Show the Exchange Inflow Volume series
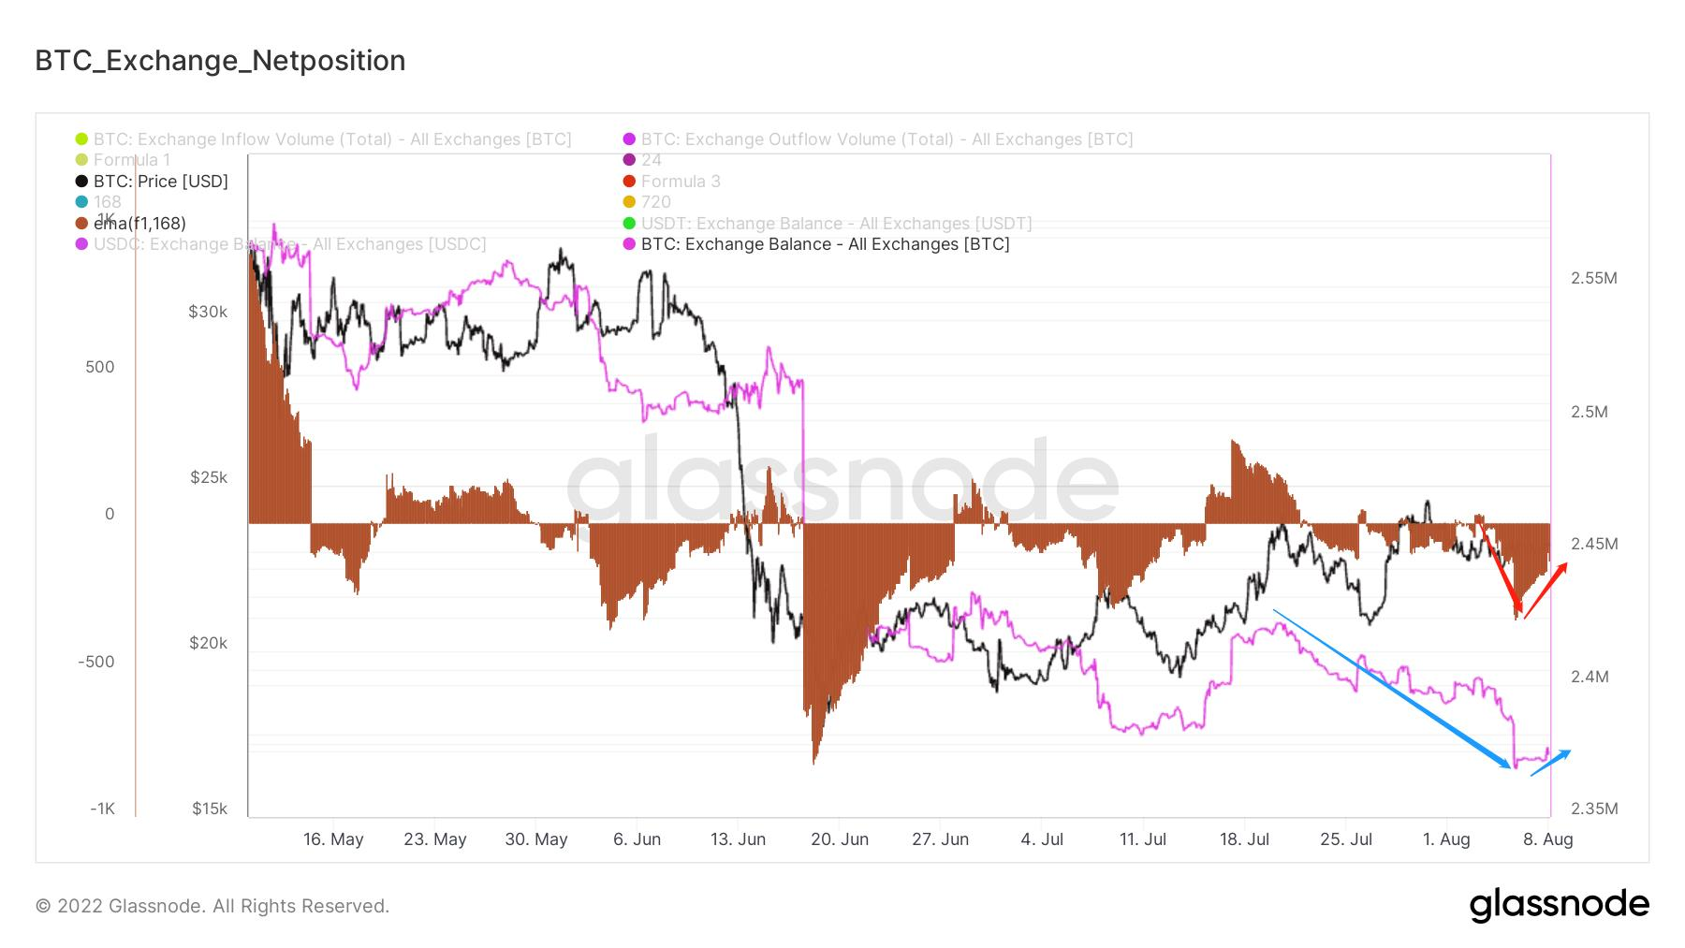The height and width of the screenshot is (948, 1685). [x=332, y=139]
